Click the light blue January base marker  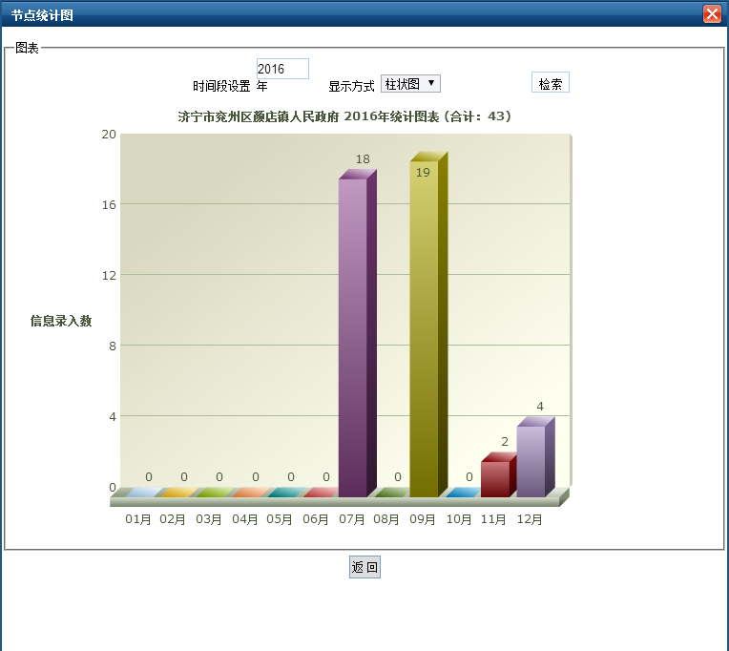pos(140,493)
